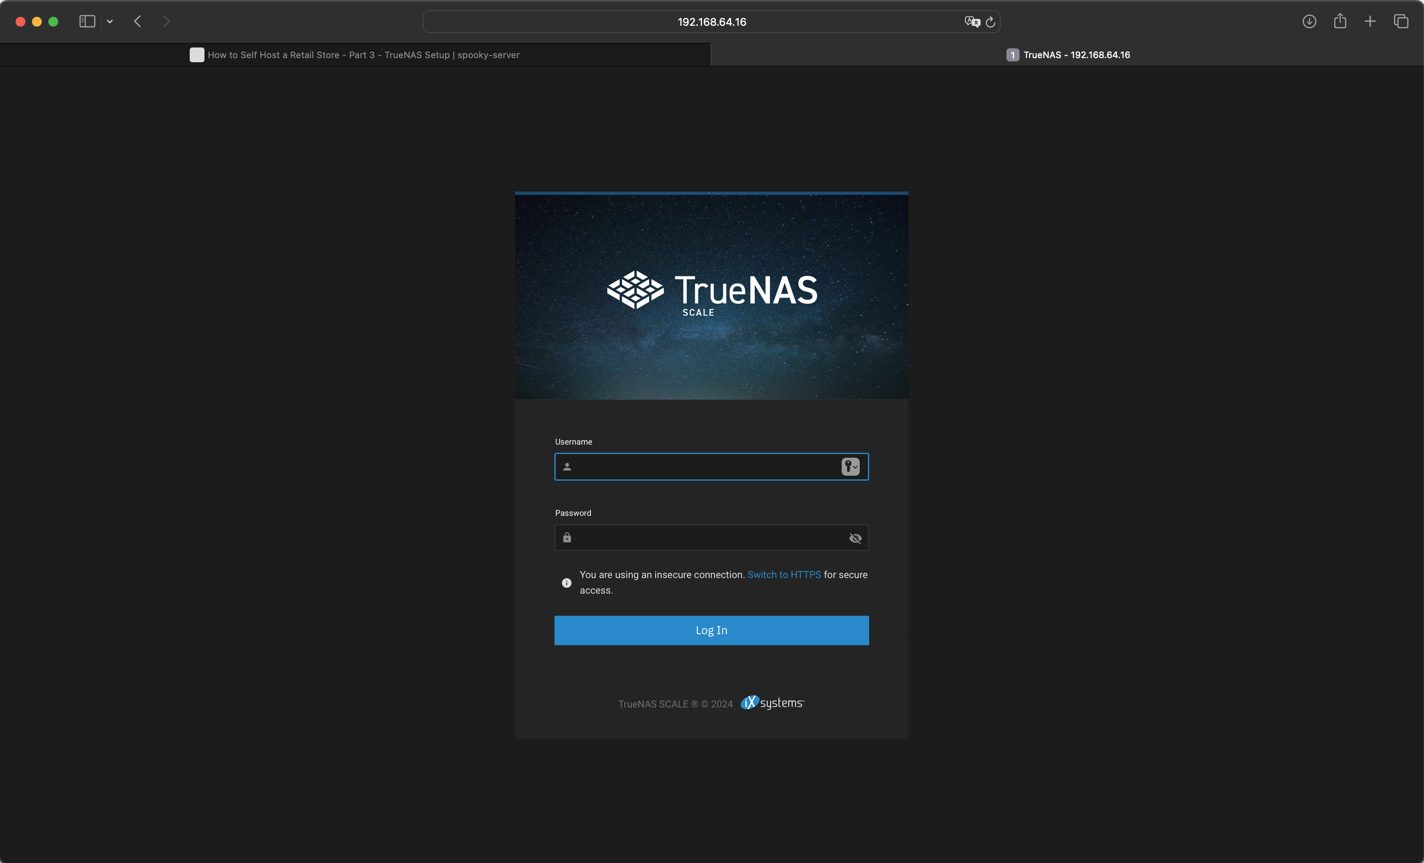Toggle the person icon in Username field
The width and height of the screenshot is (1424, 863).
(567, 466)
